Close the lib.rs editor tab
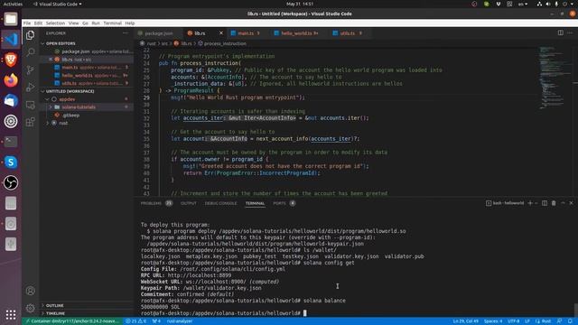This screenshot has height=325, width=578. click(x=220, y=33)
